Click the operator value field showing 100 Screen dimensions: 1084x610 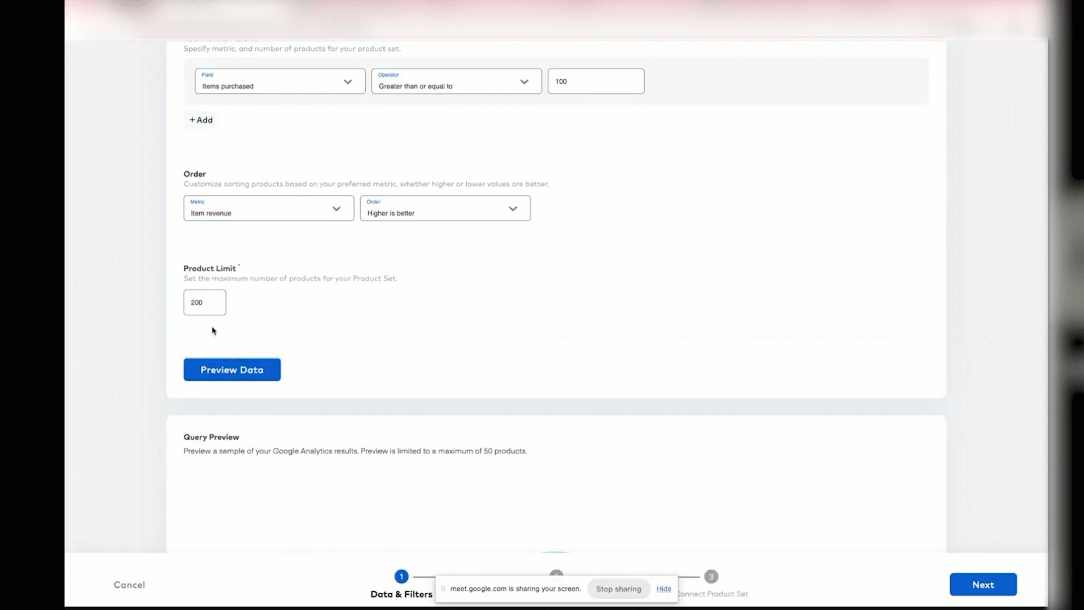(596, 81)
